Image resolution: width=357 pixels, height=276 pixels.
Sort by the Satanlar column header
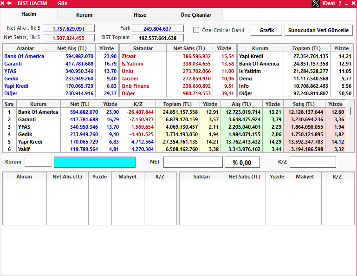(x=143, y=48)
